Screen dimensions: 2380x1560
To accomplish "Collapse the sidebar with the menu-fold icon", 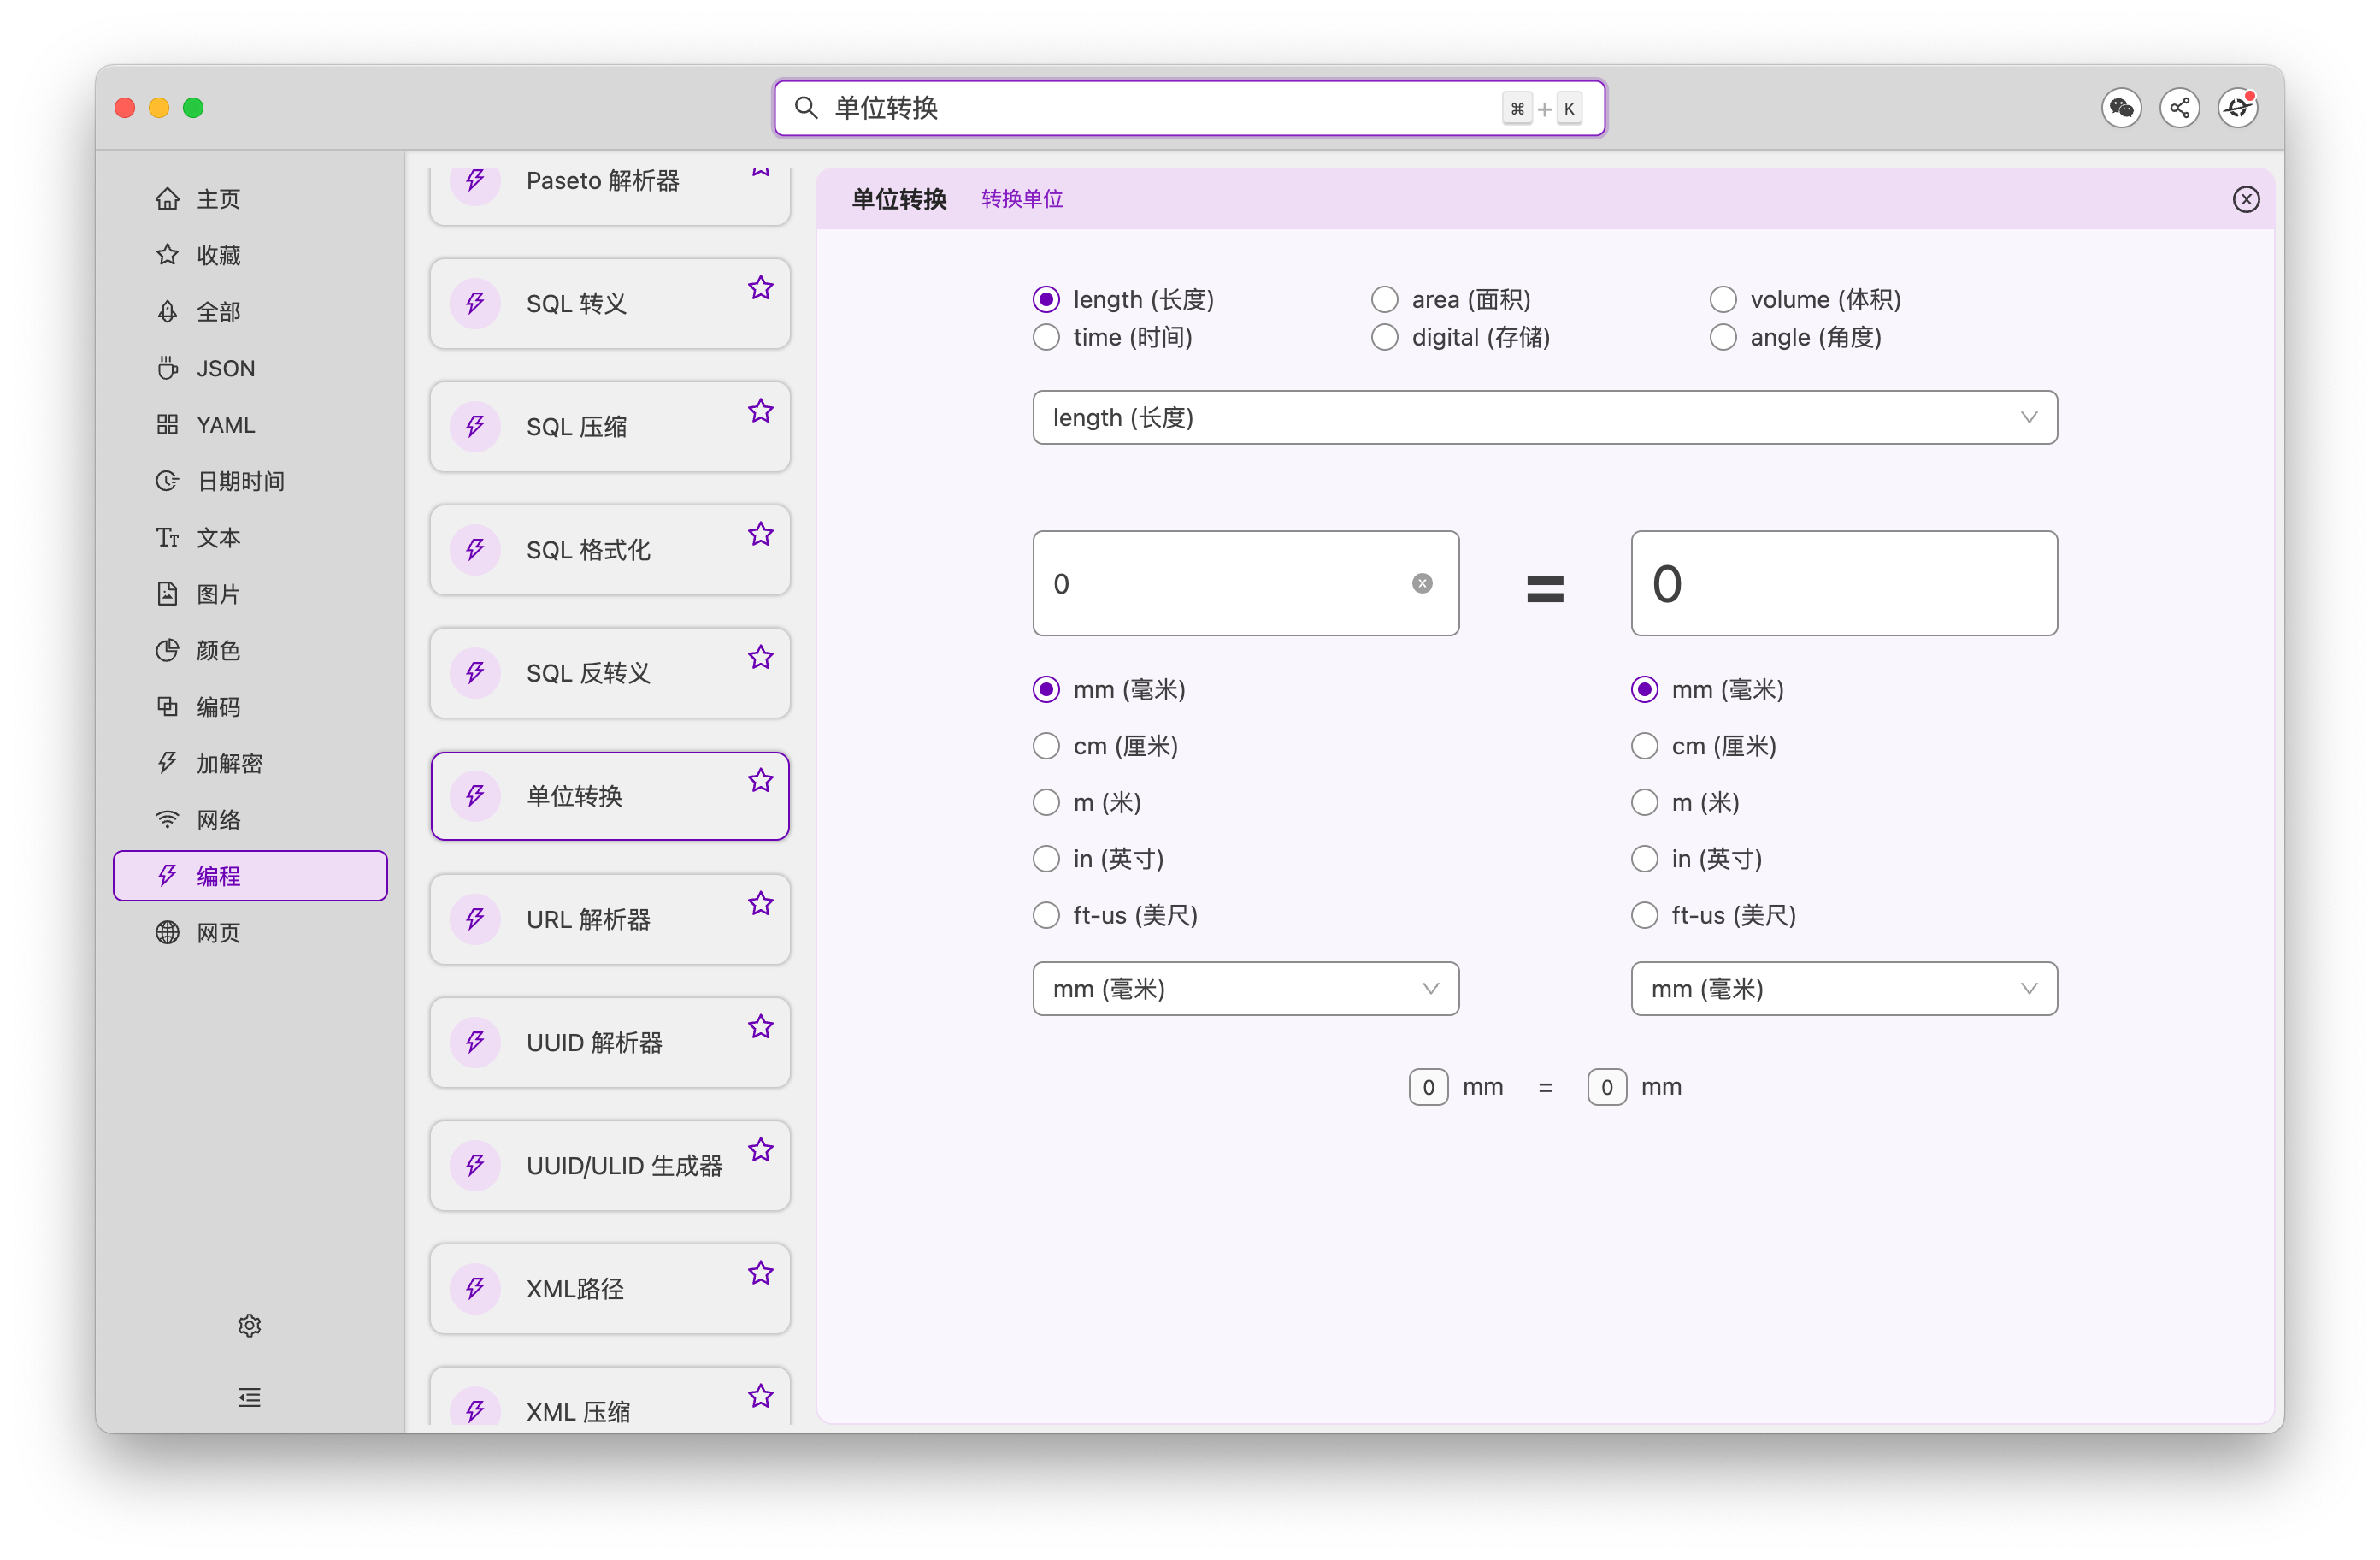I will point(249,1397).
